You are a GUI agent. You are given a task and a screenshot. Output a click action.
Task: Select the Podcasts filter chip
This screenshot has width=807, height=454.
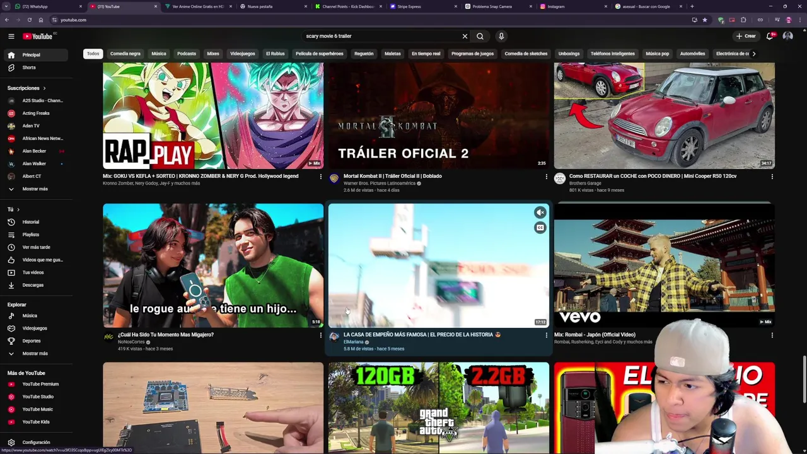click(187, 54)
